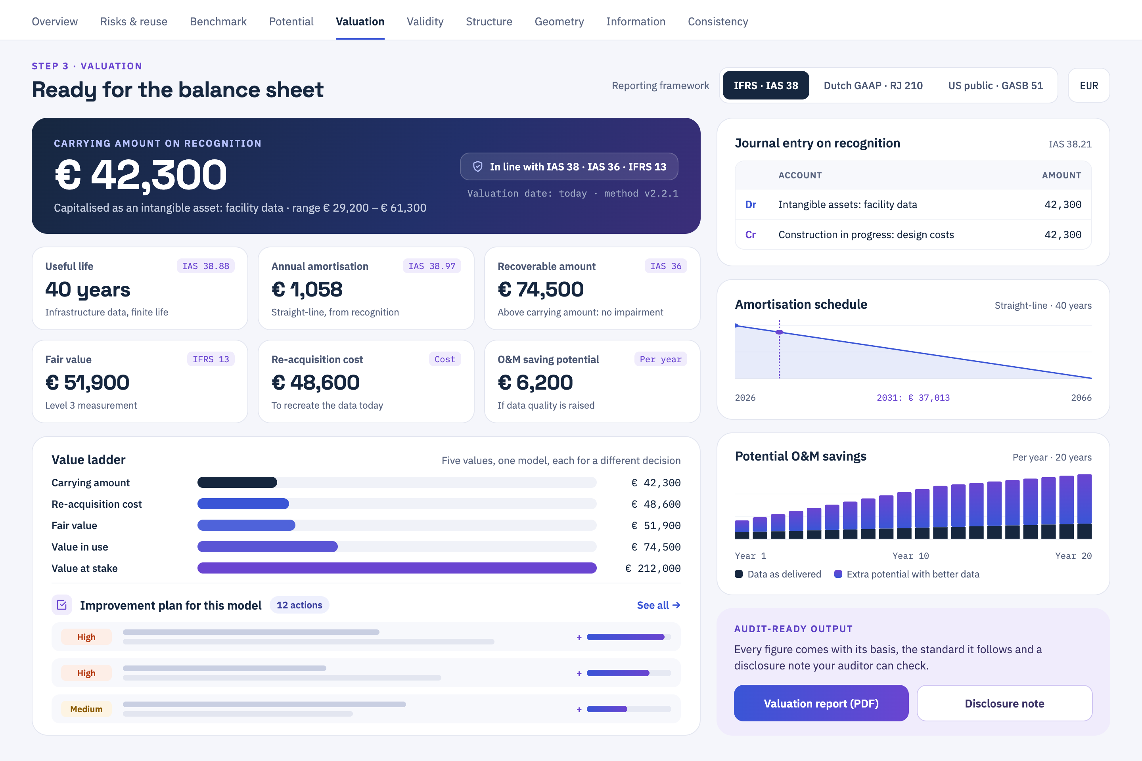The image size is (1142, 761).
Task: Select the Valuation tab
Action: click(x=360, y=21)
